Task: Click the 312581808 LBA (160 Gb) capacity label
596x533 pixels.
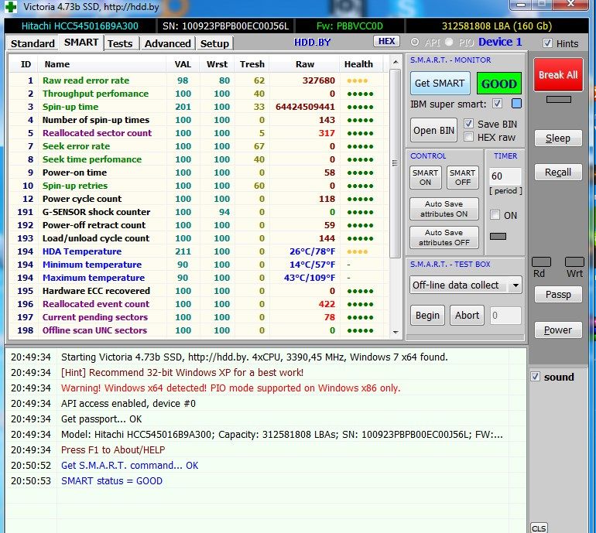Action: 497,26
